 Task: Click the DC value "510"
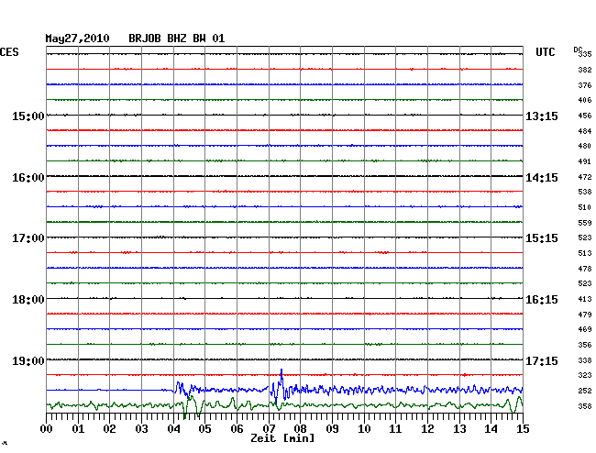pyautogui.click(x=585, y=207)
